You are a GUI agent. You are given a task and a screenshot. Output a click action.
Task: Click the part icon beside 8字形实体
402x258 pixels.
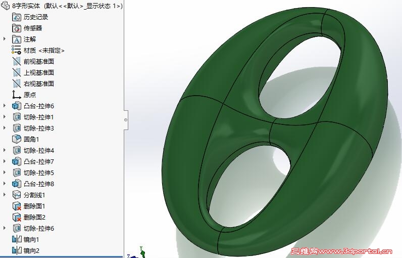tap(5, 6)
